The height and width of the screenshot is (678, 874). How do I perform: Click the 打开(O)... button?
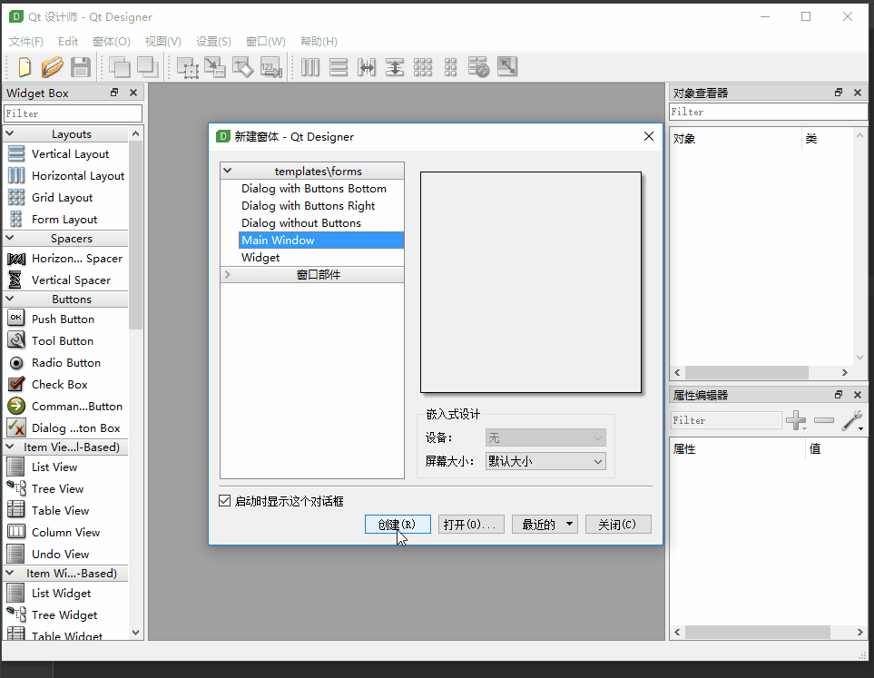coord(470,525)
